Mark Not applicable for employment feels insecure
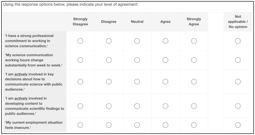This screenshot has width=255, height=135. click(x=238, y=125)
